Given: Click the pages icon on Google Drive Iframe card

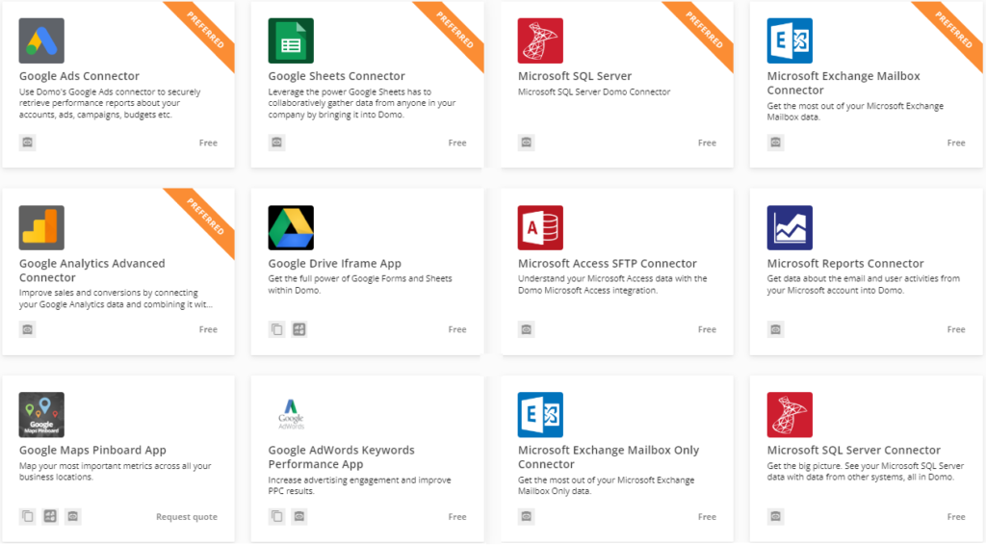Looking at the screenshot, I should [x=276, y=329].
